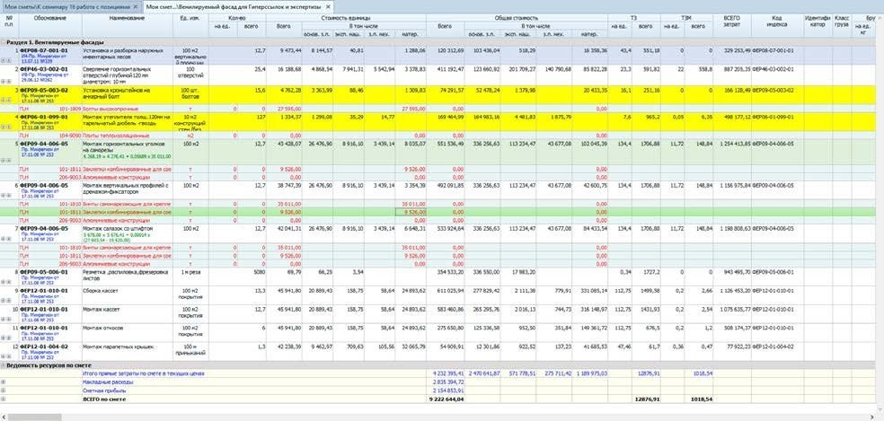
Task: Select position 8 code 'ФЕР09-05-006-01' in Обоснование
Action: [x=43, y=271]
